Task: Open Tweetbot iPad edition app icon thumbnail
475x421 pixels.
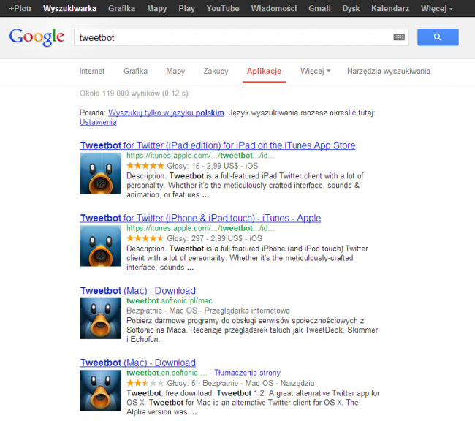Action: click(101, 173)
